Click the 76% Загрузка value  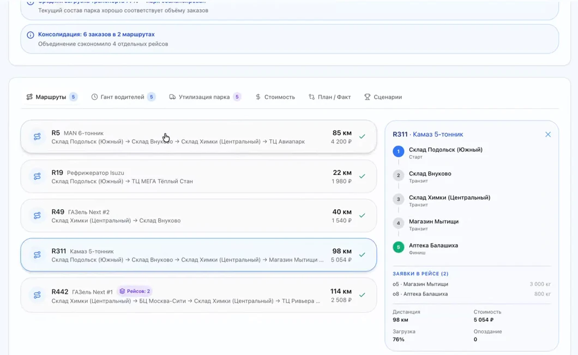(x=399, y=340)
